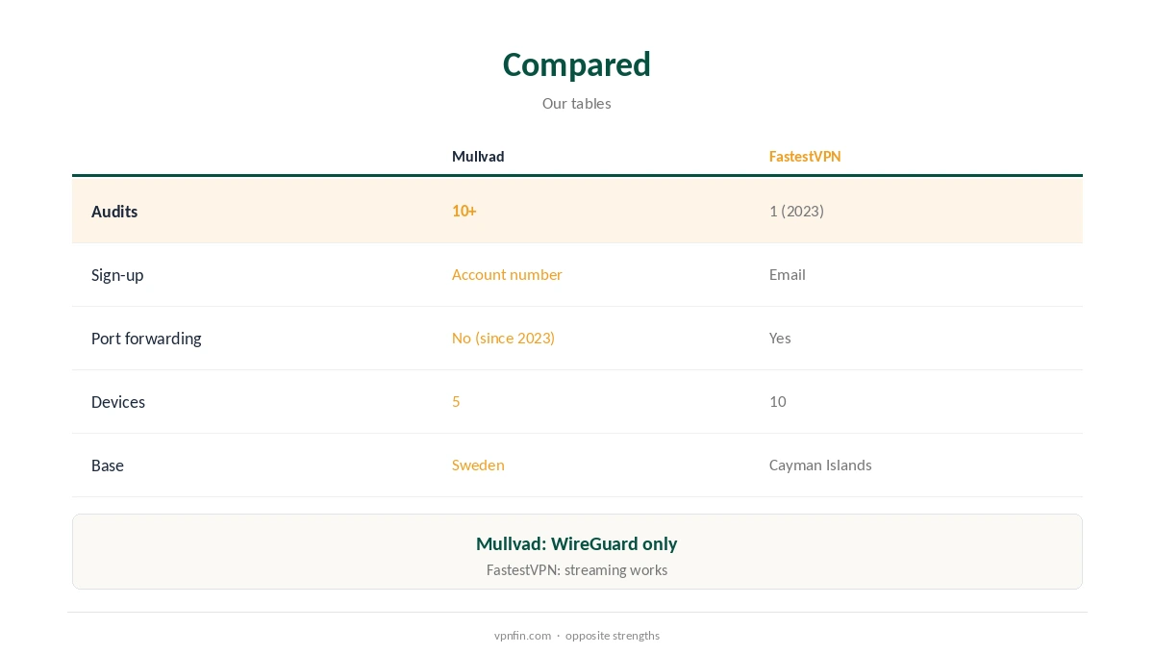Select the 'Devices' row label
Viewport: 1154px width, 654px height.
(x=118, y=402)
